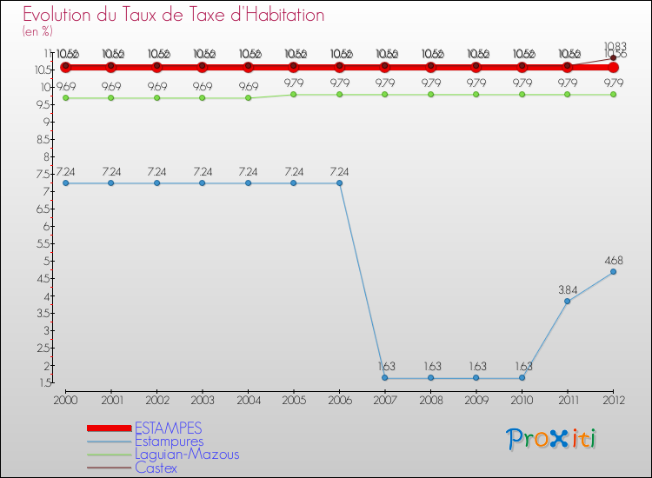Click the '4.68' value label
The width and height of the screenshot is (652, 478).
tap(614, 261)
